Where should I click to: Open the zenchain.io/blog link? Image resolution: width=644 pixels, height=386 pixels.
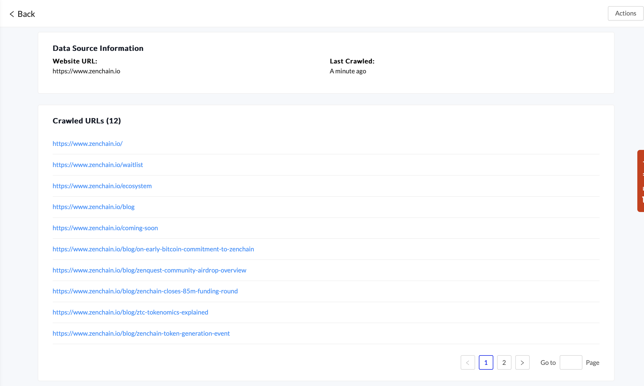tap(93, 207)
